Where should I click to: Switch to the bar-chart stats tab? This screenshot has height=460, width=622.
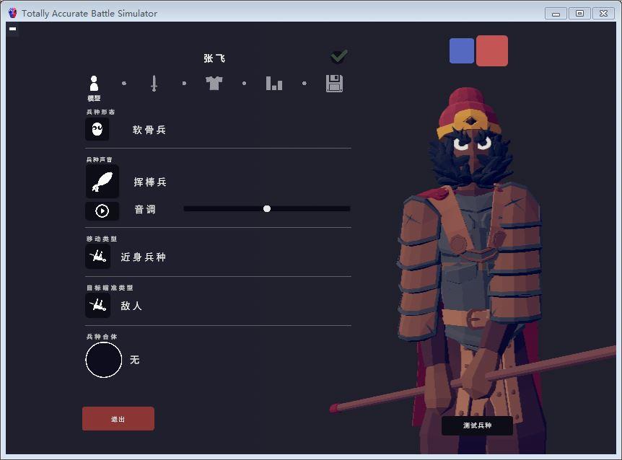tap(274, 83)
